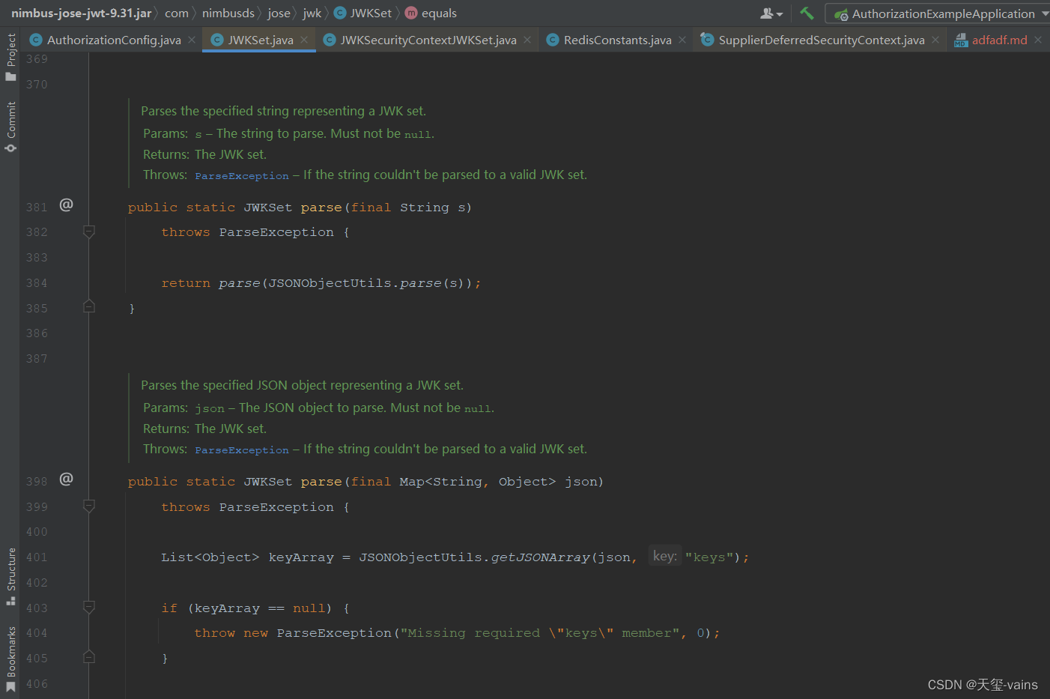Close the JWKSecurityContextJWKSet.java tab
The width and height of the screenshot is (1050, 699).
527,40
